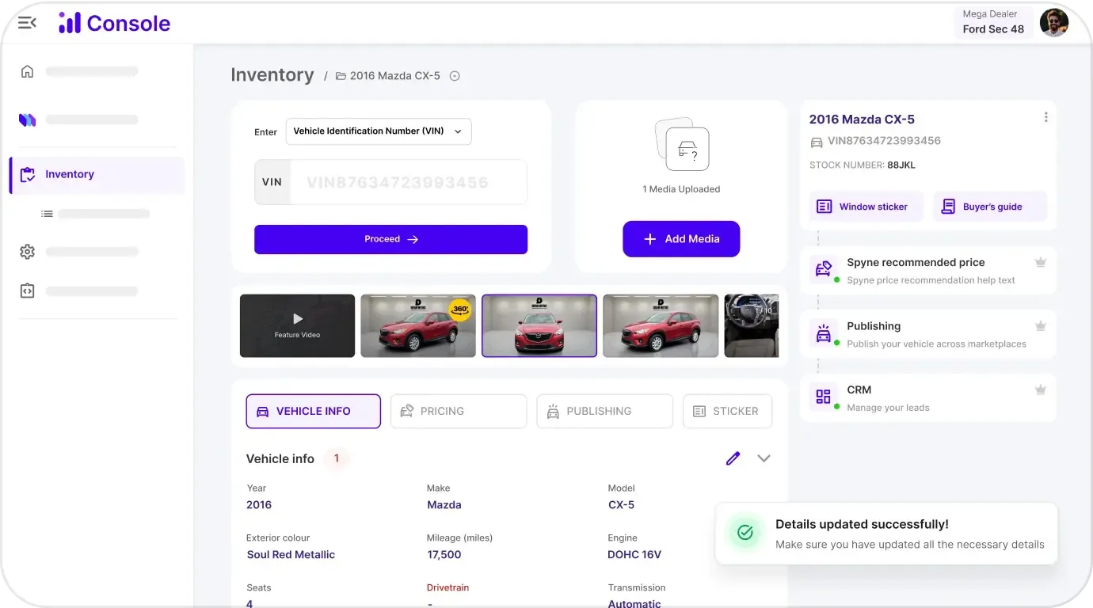Click the Add Media button

(x=681, y=239)
